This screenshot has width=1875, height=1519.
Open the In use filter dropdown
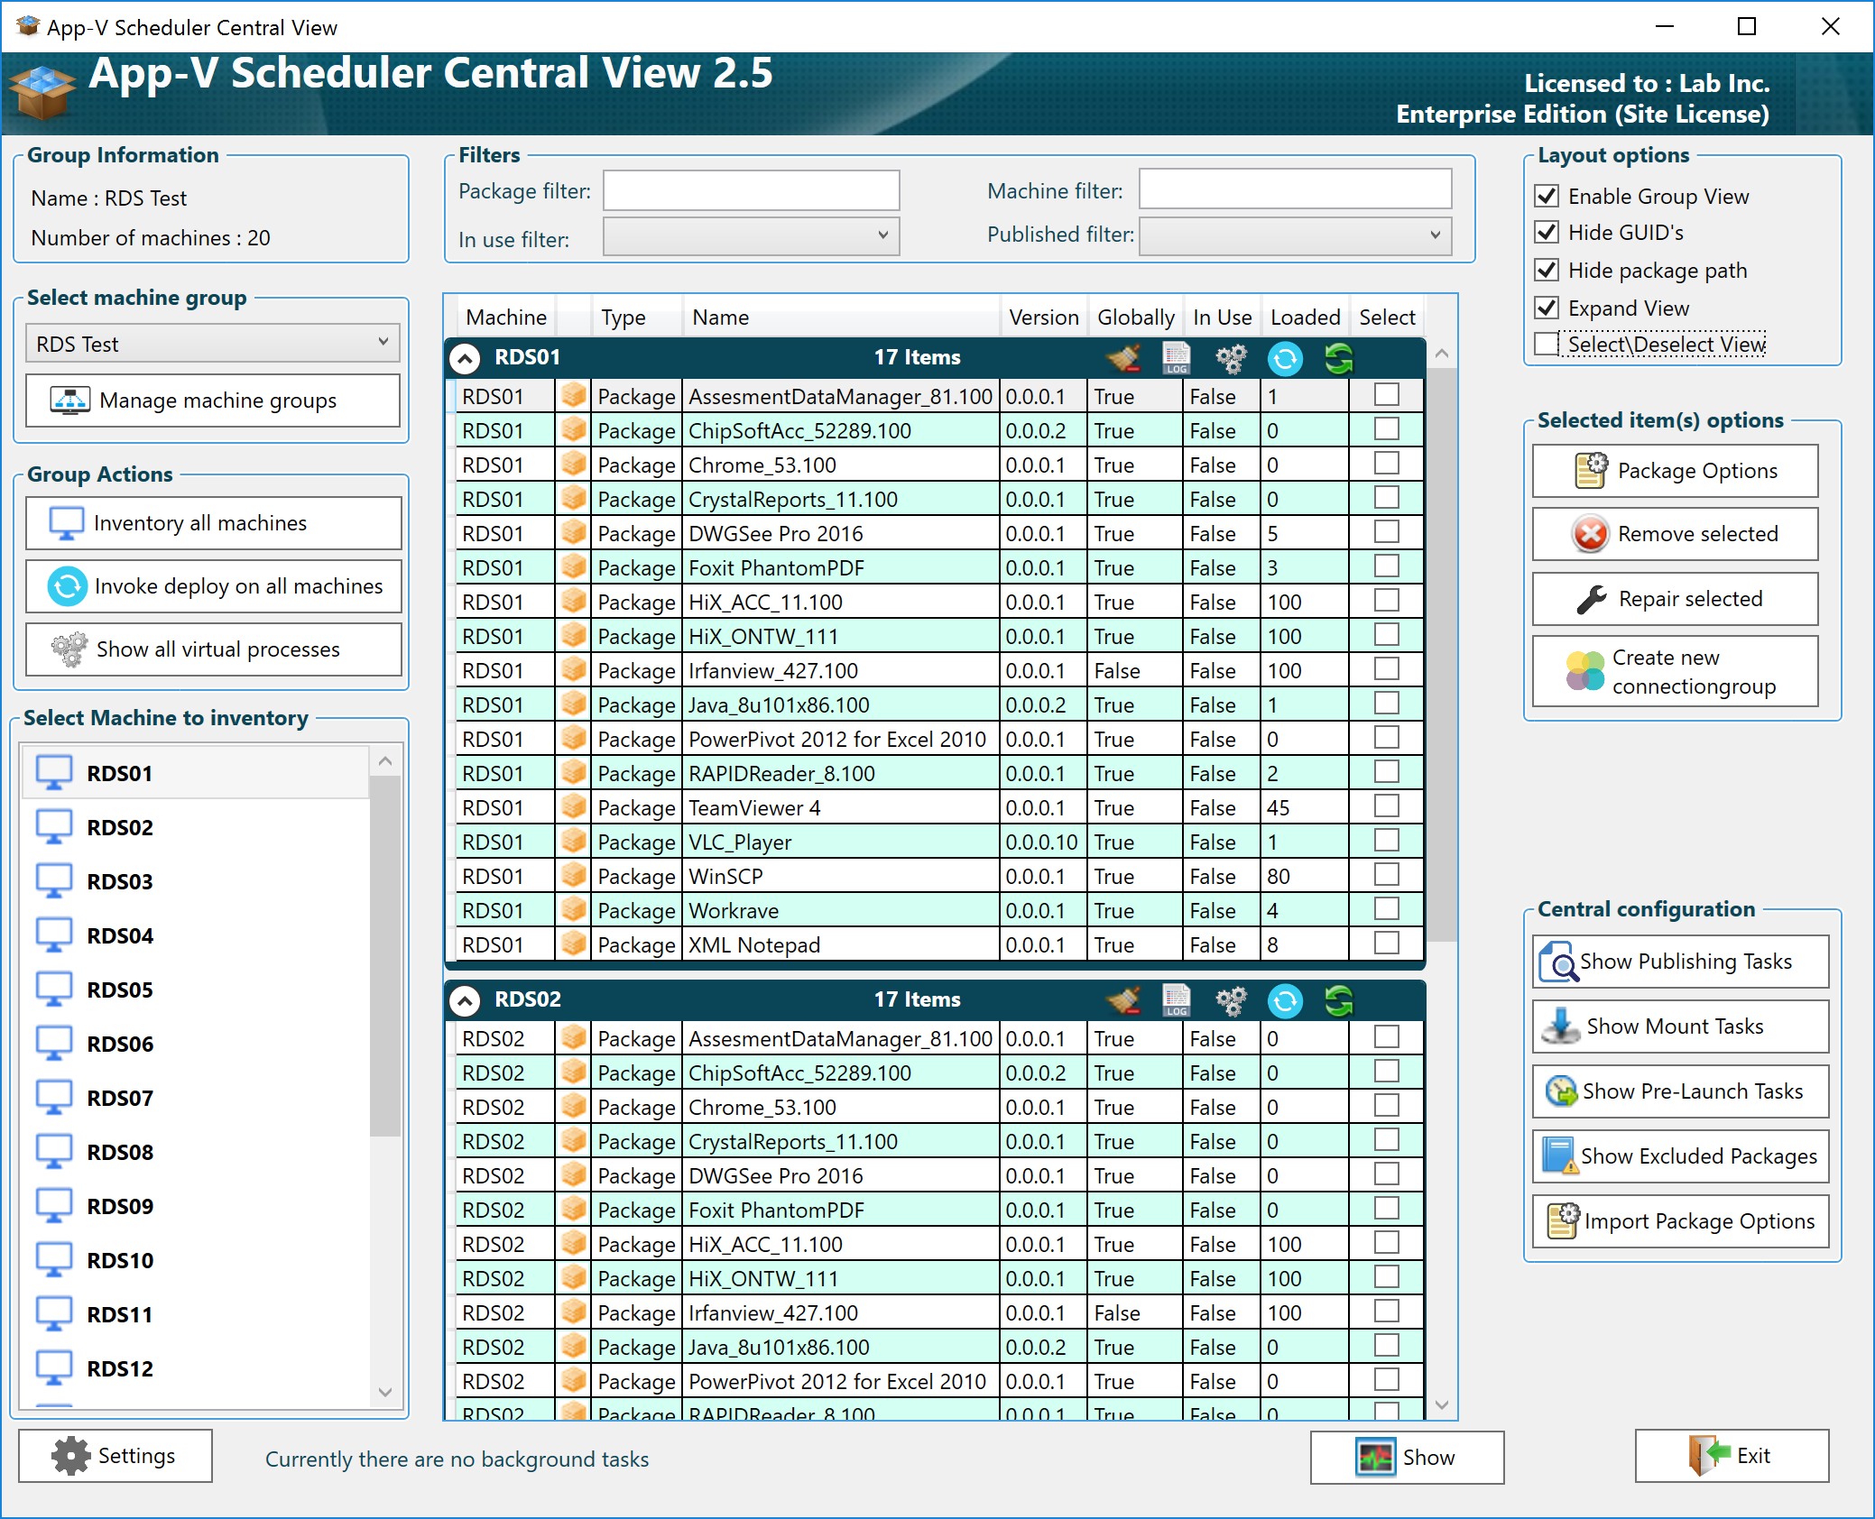751,236
